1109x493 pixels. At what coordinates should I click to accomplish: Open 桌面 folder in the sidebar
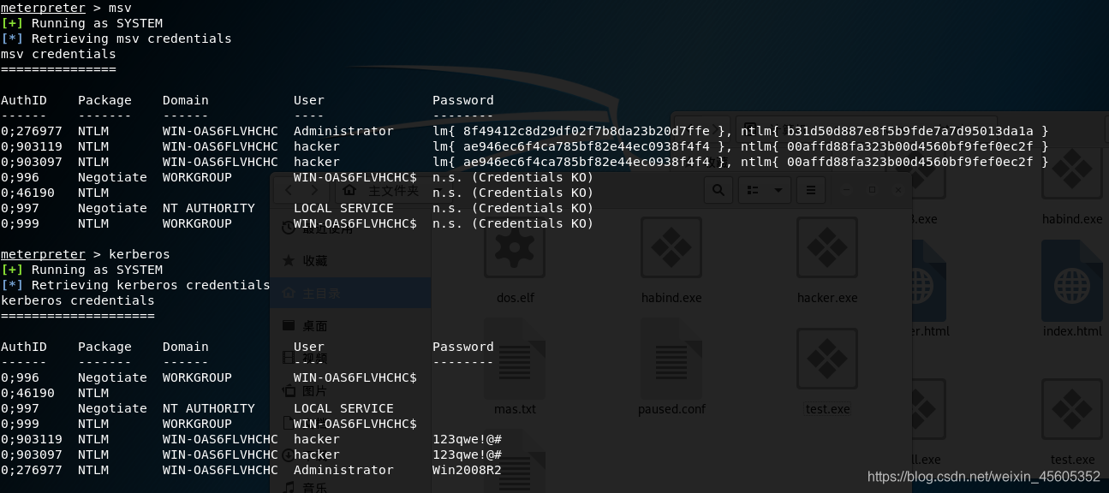pyautogui.click(x=351, y=325)
